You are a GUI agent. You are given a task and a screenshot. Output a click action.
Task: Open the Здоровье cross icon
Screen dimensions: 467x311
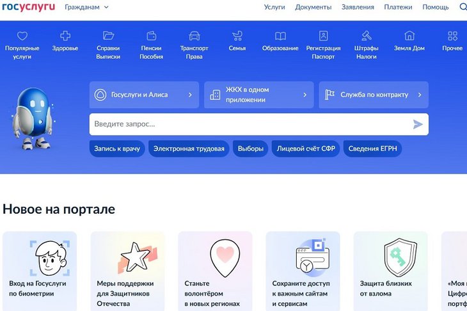(65, 36)
